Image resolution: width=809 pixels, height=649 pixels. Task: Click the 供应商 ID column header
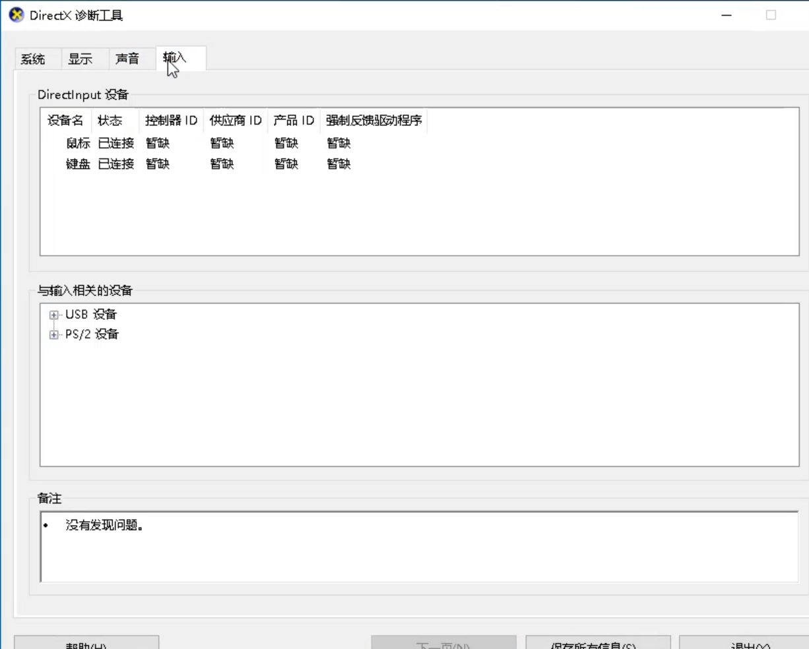pyautogui.click(x=236, y=121)
